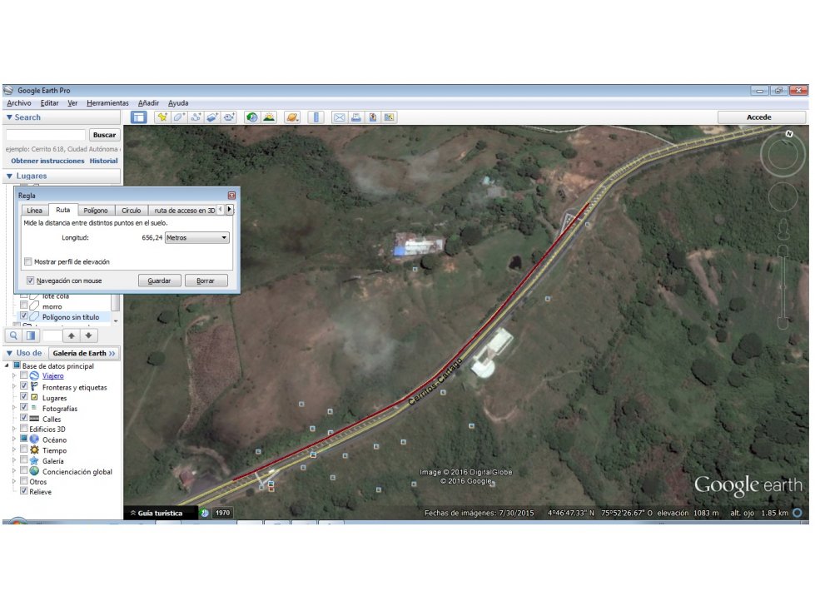Close the Regla dialog
Viewport: 815px width, 611px height.
[231, 196]
